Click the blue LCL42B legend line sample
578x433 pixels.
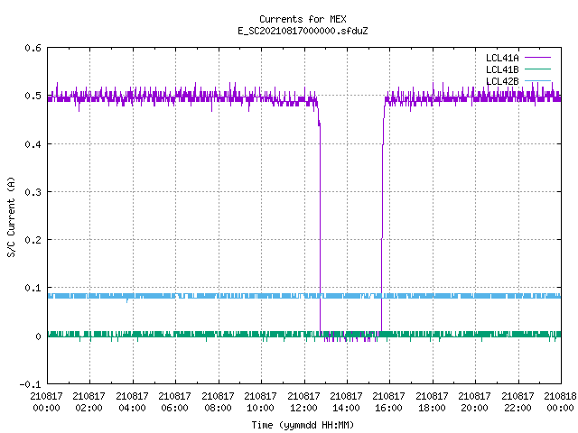tap(537, 80)
